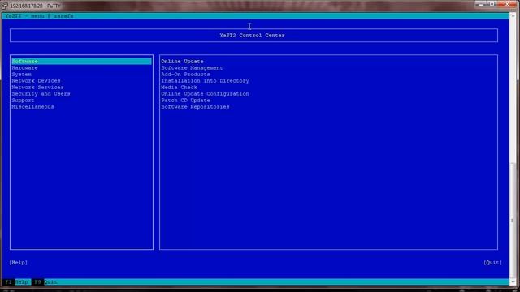Click F1 Help in bottom bar
The image size is (520, 292).
coord(16,282)
